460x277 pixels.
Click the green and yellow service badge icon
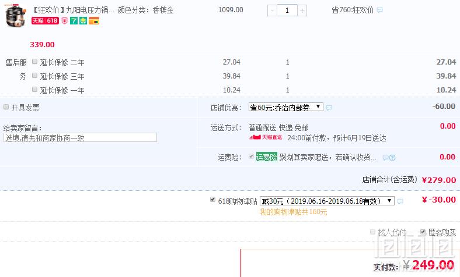(83, 21)
